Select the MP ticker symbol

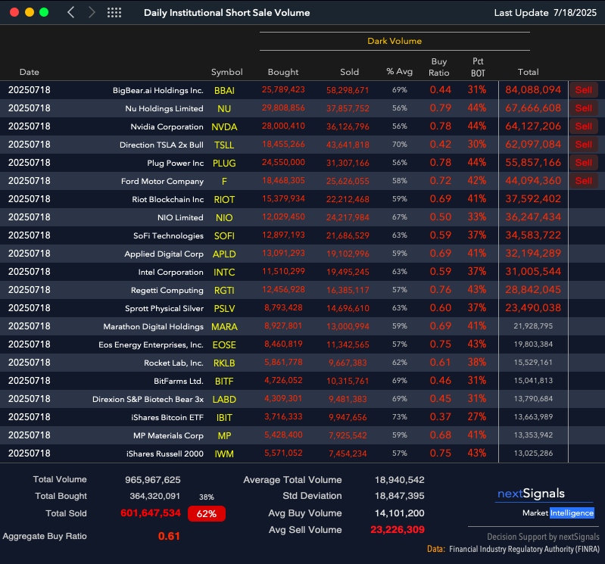point(224,435)
